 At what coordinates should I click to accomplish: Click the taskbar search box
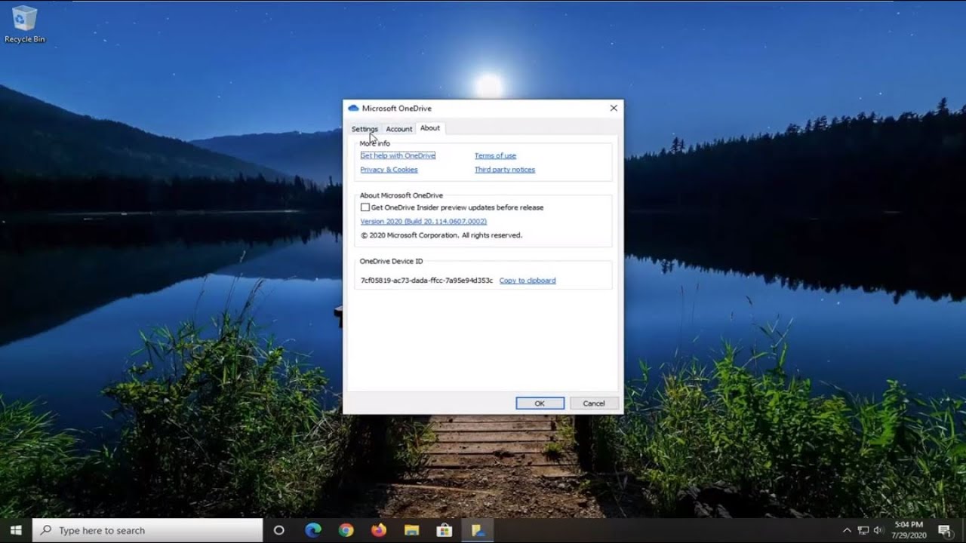click(x=148, y=530)
